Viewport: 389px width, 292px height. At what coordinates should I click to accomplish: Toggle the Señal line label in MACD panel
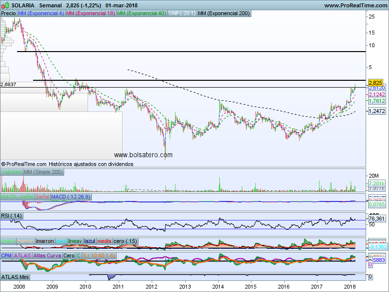click(42, 196)
